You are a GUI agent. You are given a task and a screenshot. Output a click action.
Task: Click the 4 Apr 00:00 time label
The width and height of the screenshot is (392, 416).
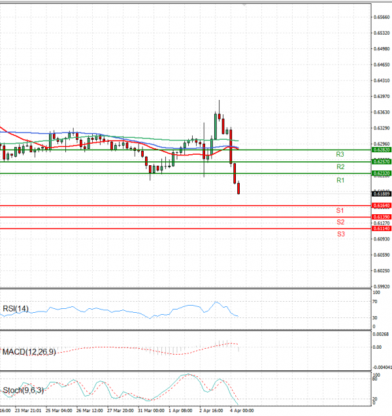[241, 411]
